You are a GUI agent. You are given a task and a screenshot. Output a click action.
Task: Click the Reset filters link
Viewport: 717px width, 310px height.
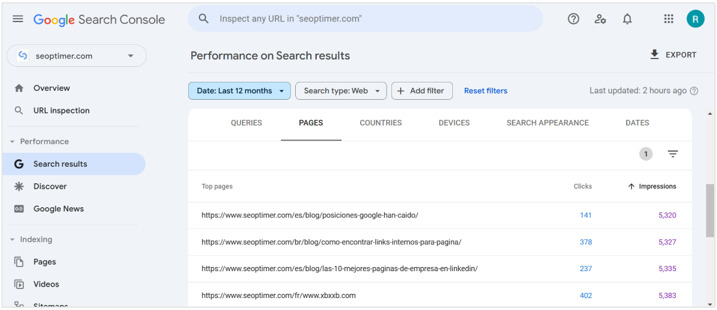click(x=486, y=91)
